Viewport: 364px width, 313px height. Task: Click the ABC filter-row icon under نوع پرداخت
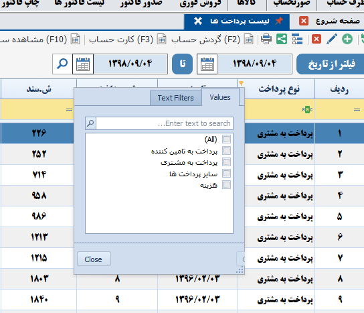[307, 109]
